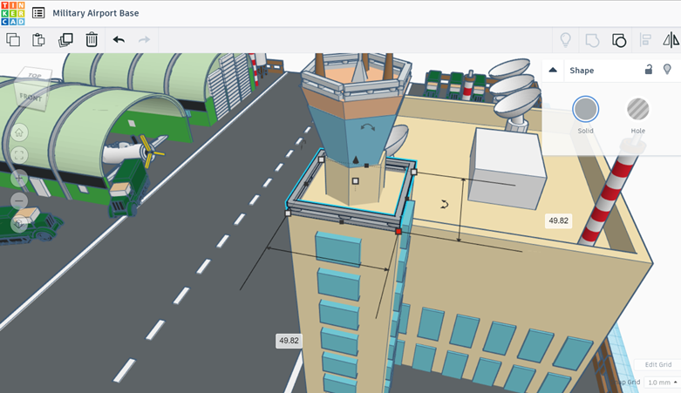Image resolution: width=681 pixels, height=393 pixels.
Task: Click the Duplicate and repeat icon
Action: pyautogui.click(x=65, y=40)
